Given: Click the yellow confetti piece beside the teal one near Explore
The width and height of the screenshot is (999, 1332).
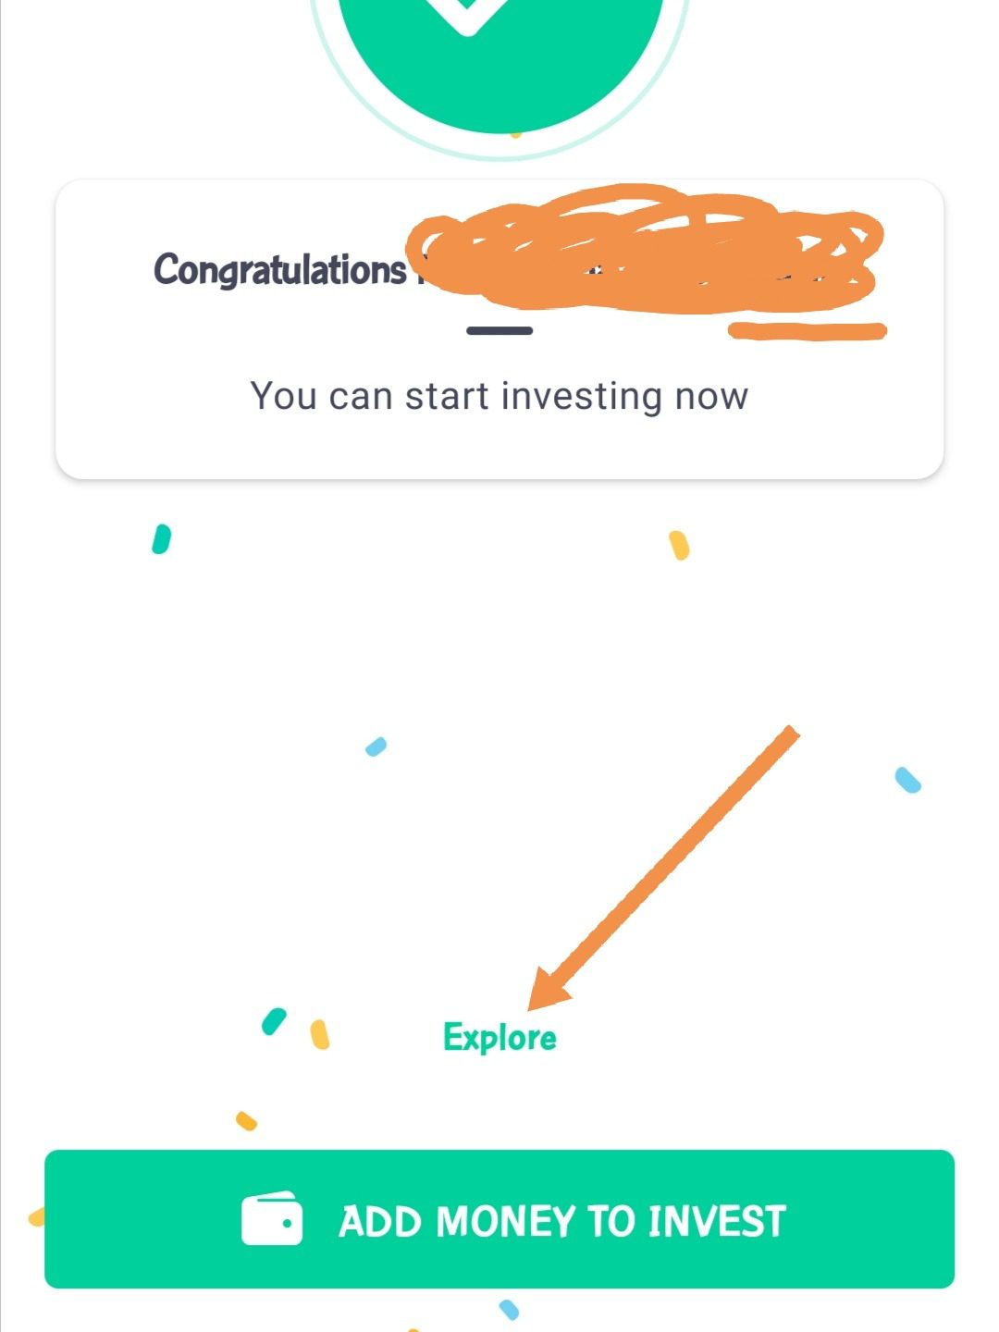Looking at the screenshot, I should [x=319, y=1034].
